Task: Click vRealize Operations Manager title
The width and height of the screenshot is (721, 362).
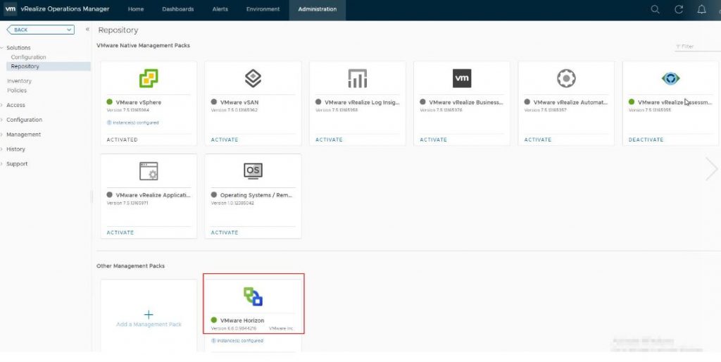Action: pos(65,8)
